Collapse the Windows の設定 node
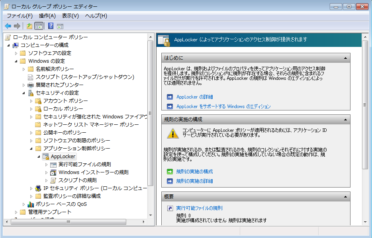Viewport: 372px width, 238px height. [16, 61]
